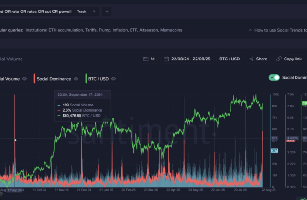Click the 23 Jul 25 axis date label
Viewport: 307px width, 200px height.
point(241,190)
